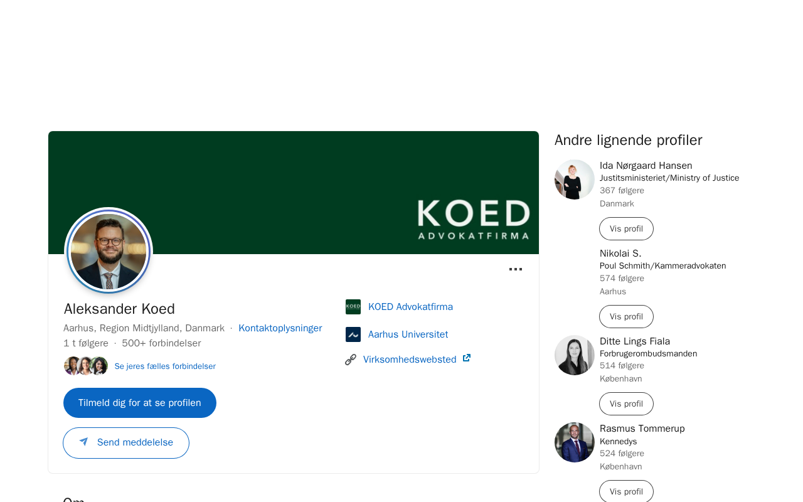Open the Aarhus Universitet link

pyautogui.click(x=408, y=334)
